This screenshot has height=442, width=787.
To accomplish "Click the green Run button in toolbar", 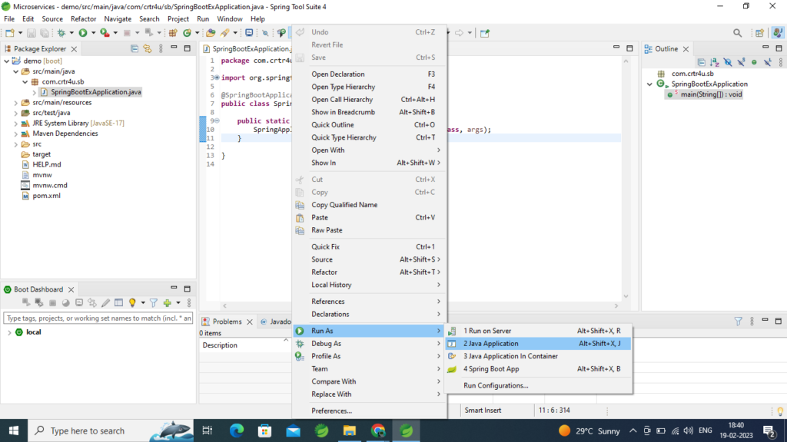I will (x=83, y=33).
